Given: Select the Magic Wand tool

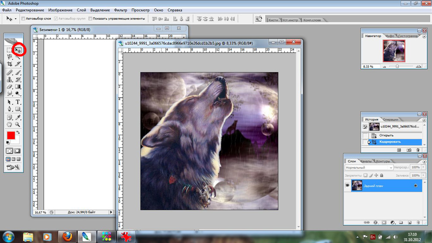Looking at the screenshot, I should (x=18, y=57).
